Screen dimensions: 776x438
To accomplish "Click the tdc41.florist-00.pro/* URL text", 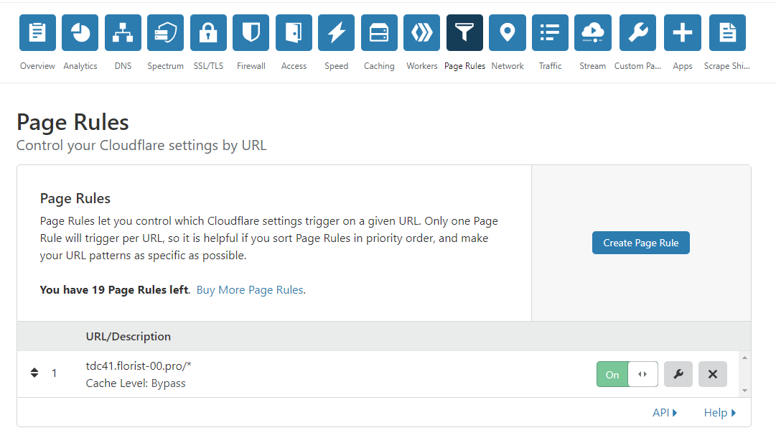I will [139, 366].
